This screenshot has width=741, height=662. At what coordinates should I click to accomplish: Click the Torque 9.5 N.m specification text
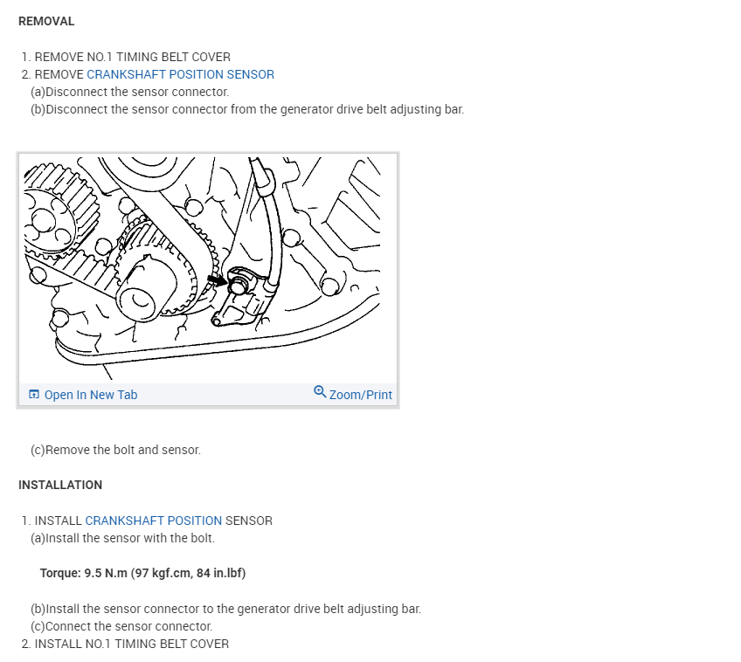[142, 573]
